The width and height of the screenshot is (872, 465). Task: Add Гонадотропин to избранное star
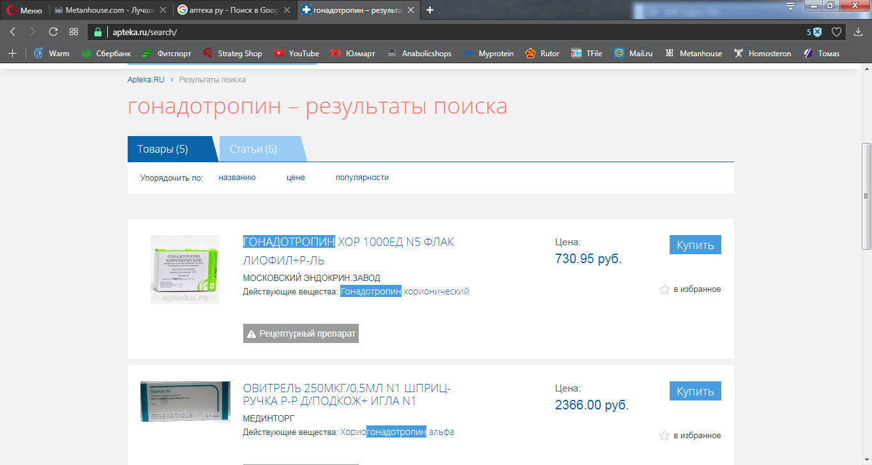(x=664, y=289)
